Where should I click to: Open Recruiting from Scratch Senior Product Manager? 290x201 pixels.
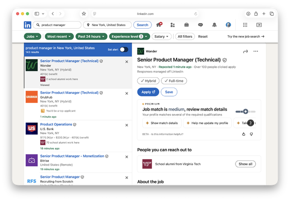(60, 177)
